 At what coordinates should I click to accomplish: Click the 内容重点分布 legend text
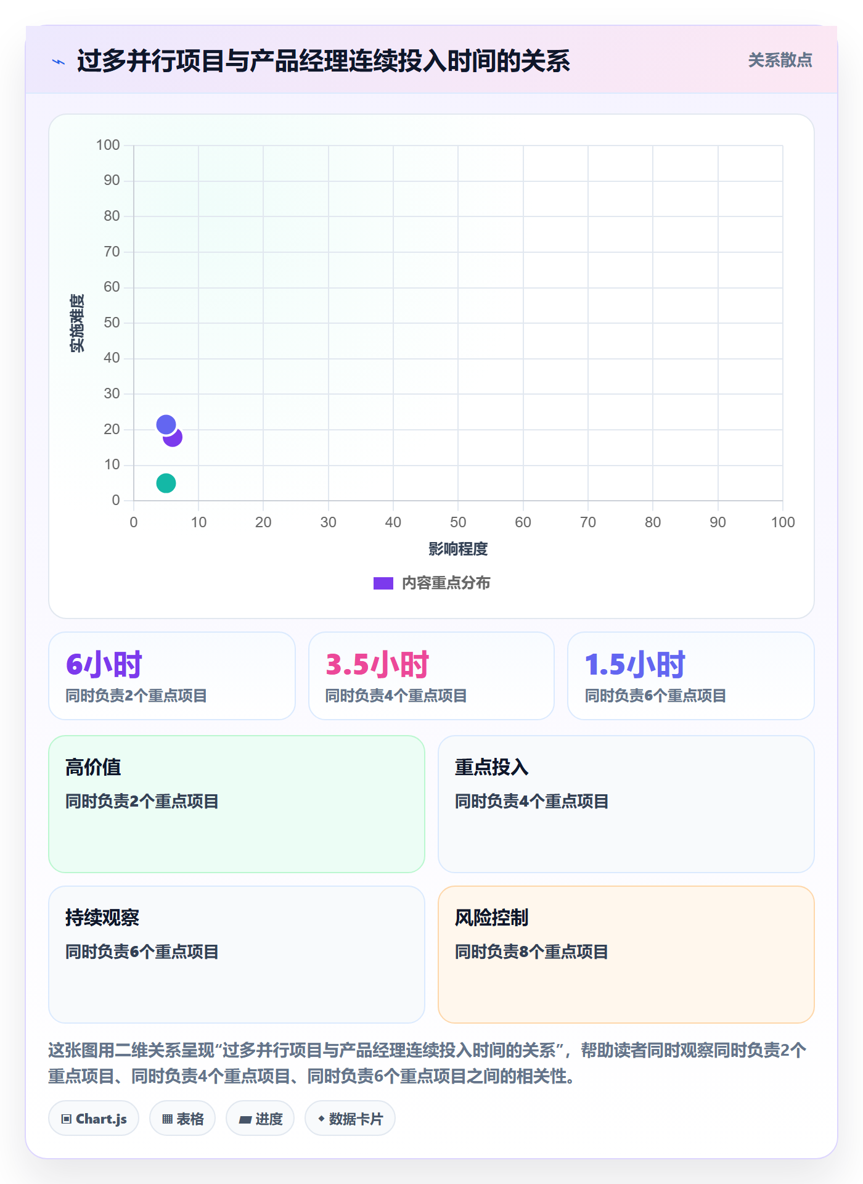446,583
